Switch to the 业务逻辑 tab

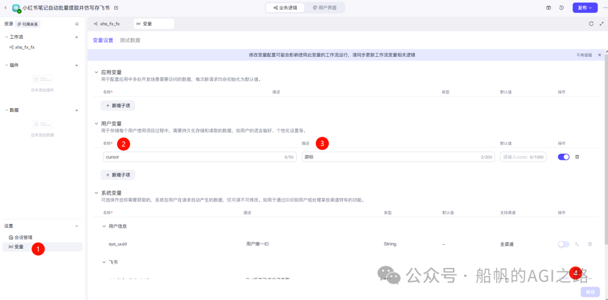285,8
